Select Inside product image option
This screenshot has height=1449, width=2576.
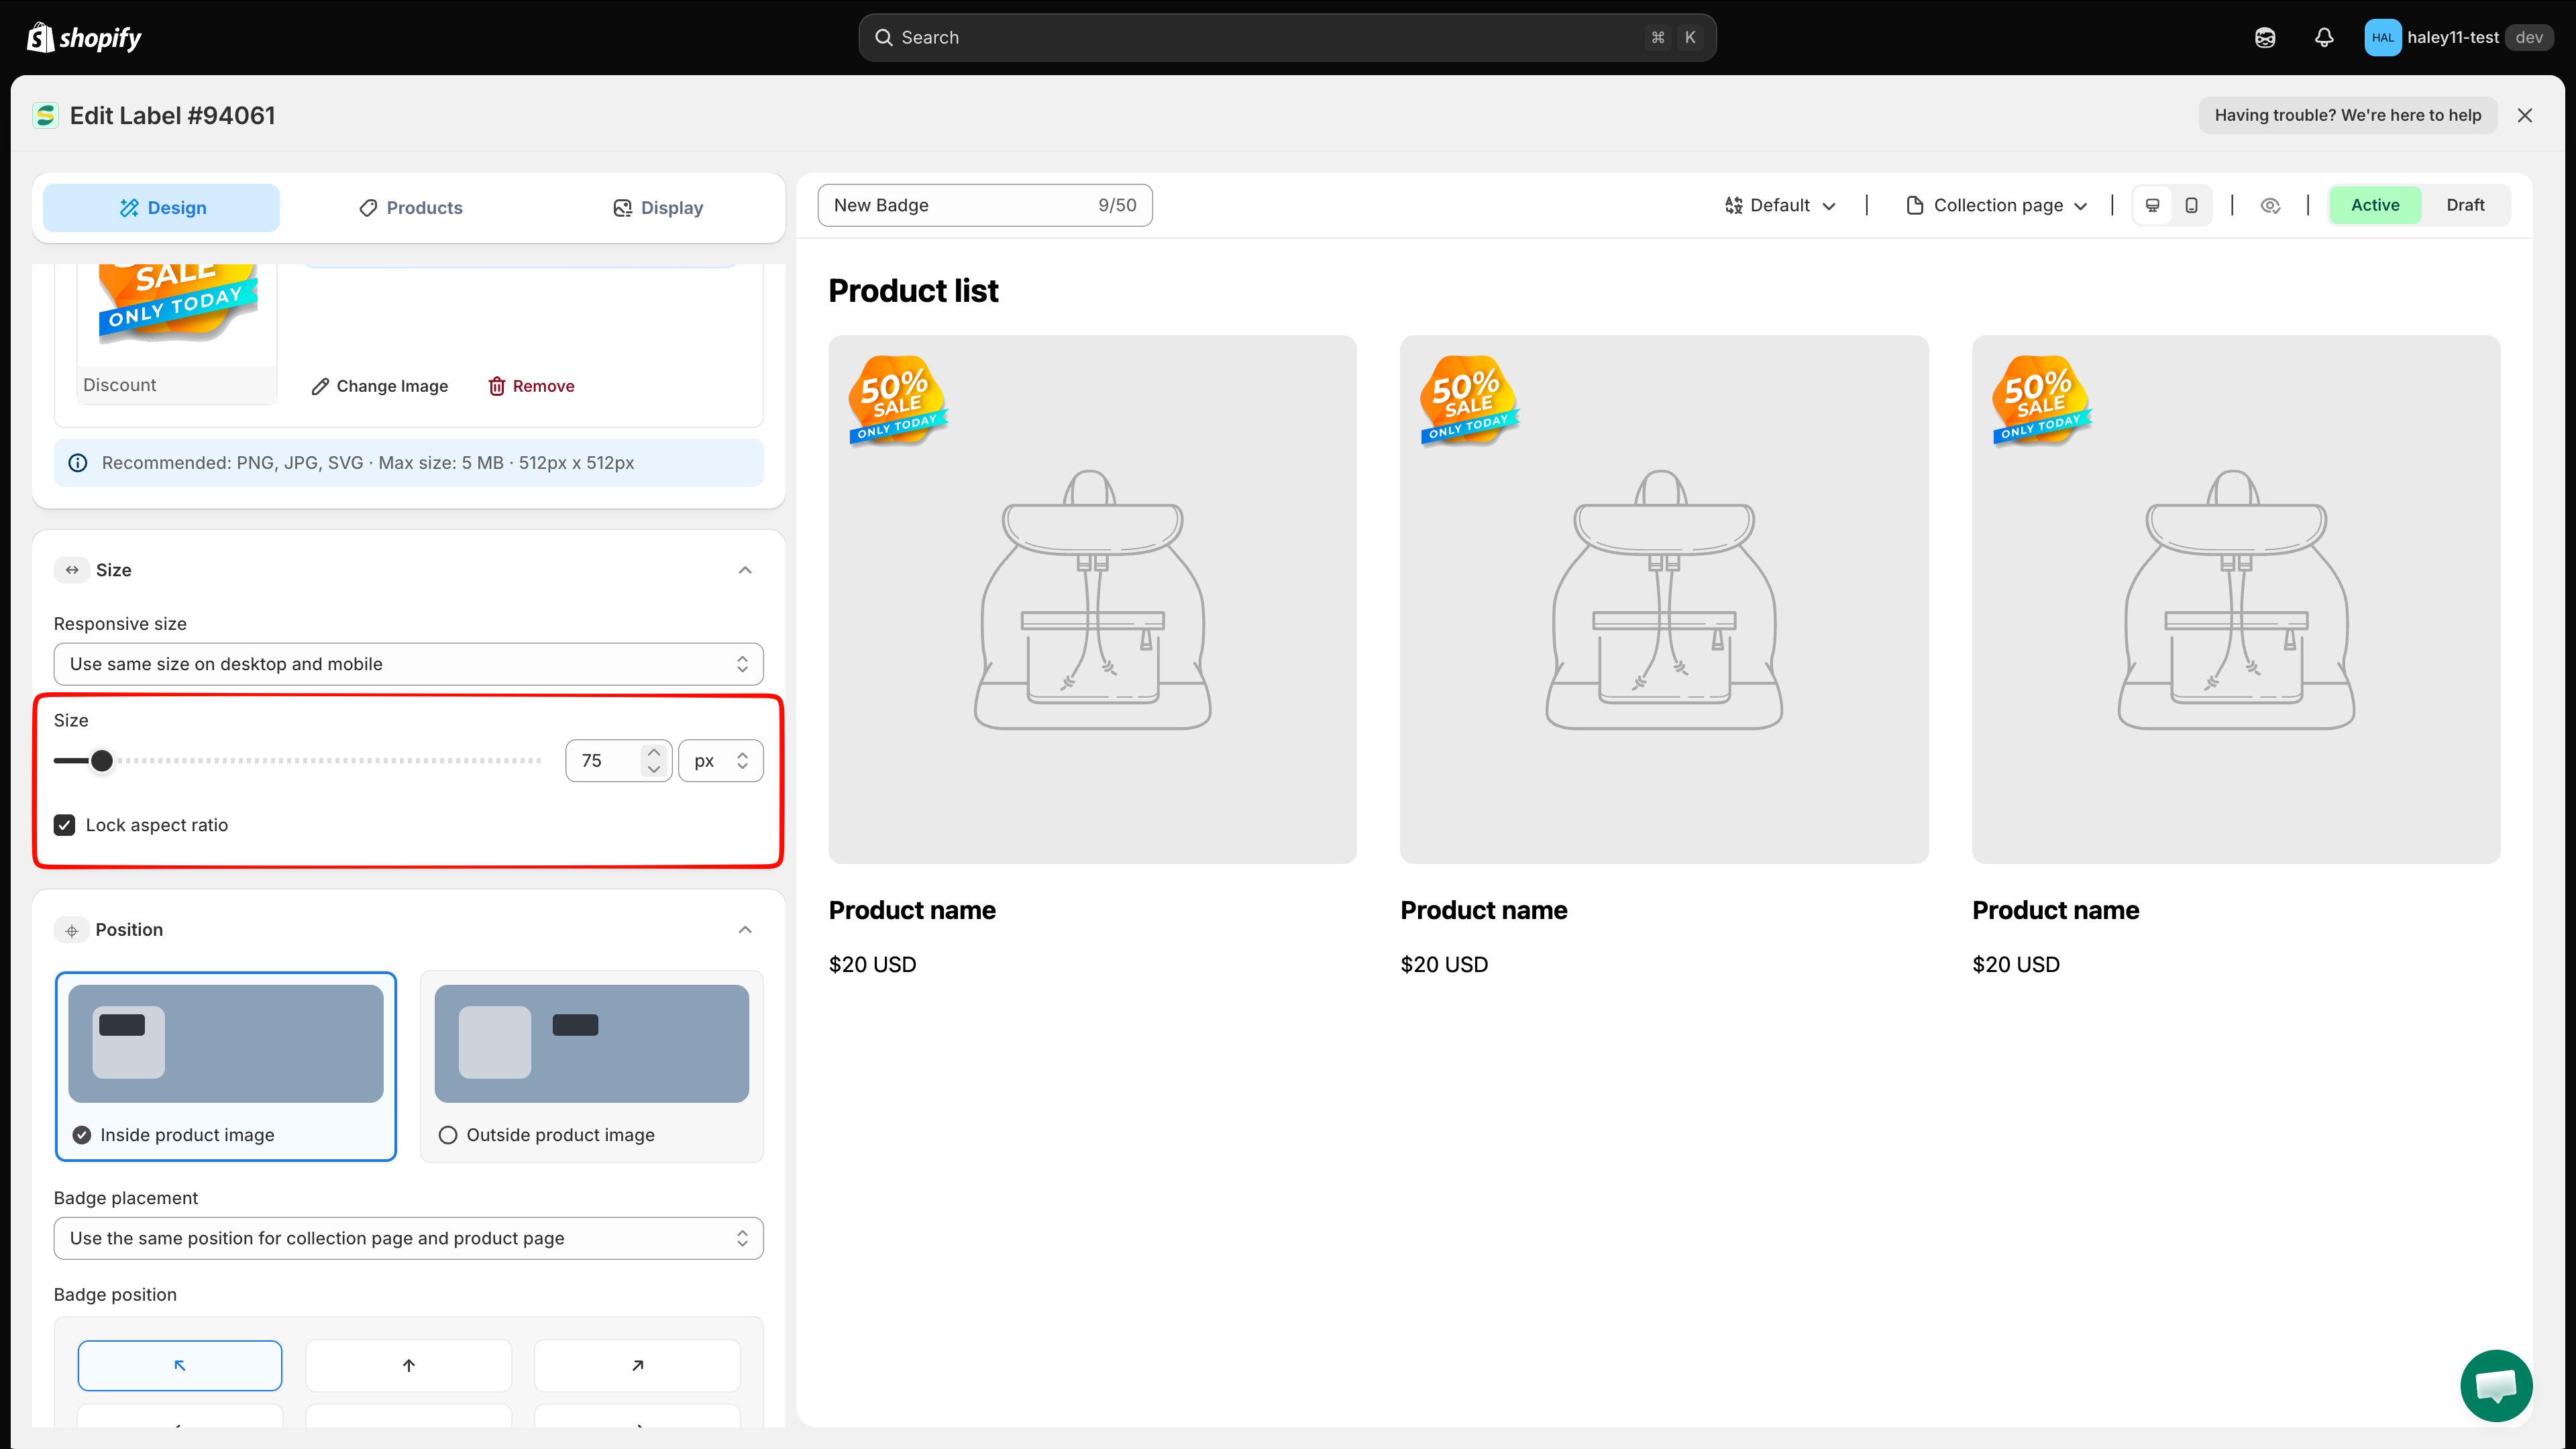226,1066
